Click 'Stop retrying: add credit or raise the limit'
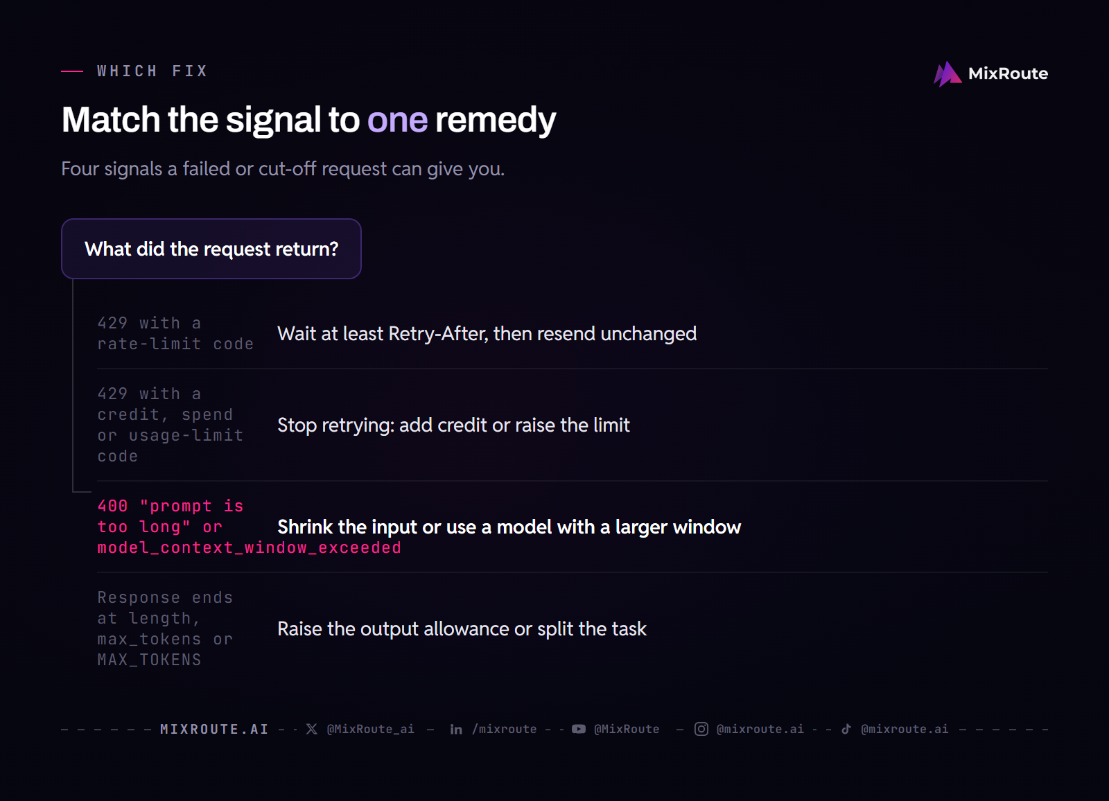Viewport: 1109px width, 801px height. pyautogui.click(x=453, y=425)
